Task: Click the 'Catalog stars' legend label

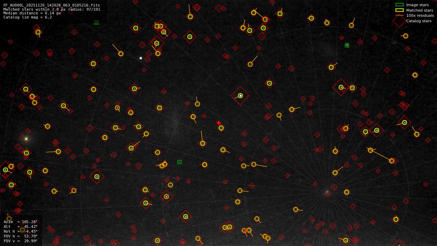Action: [419, 21]
